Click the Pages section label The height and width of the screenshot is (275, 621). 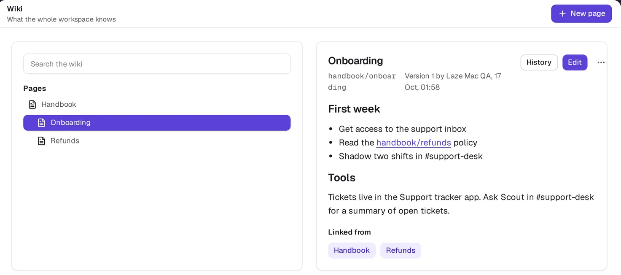click(x=35, y=89)
